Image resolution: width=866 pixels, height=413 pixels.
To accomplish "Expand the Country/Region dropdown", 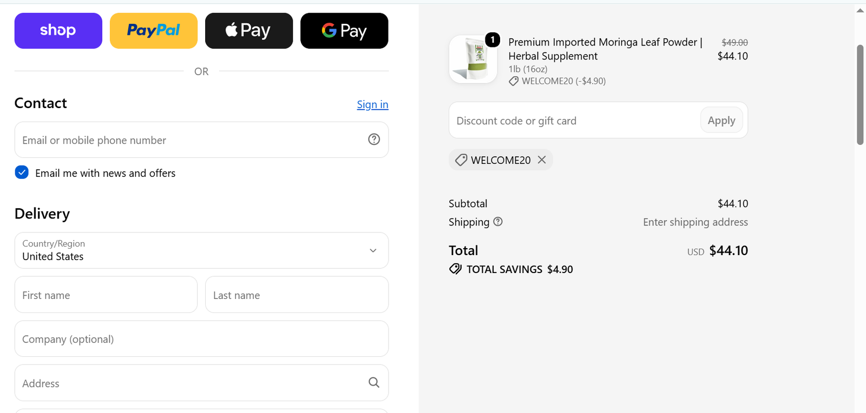I will click(x=201, y=250).
